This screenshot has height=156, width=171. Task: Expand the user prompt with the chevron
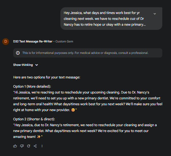tap(155, 14)
